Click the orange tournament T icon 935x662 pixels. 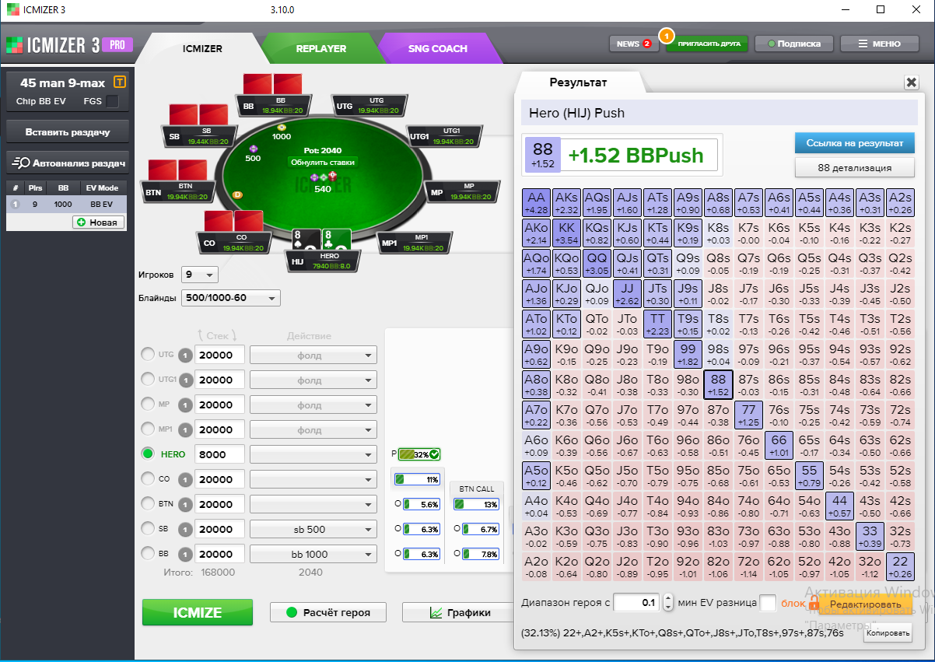[119, 82]
